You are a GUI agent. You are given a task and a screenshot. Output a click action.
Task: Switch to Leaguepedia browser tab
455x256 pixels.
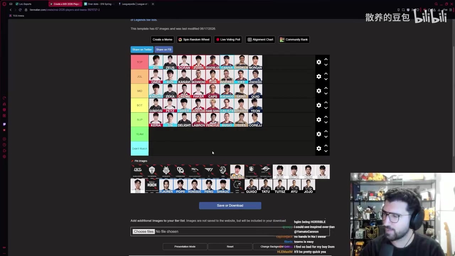coord(133,4)
